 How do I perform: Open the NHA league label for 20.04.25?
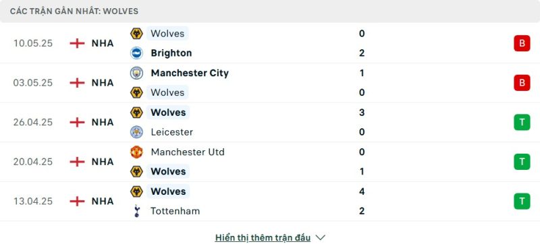[103, 162]
